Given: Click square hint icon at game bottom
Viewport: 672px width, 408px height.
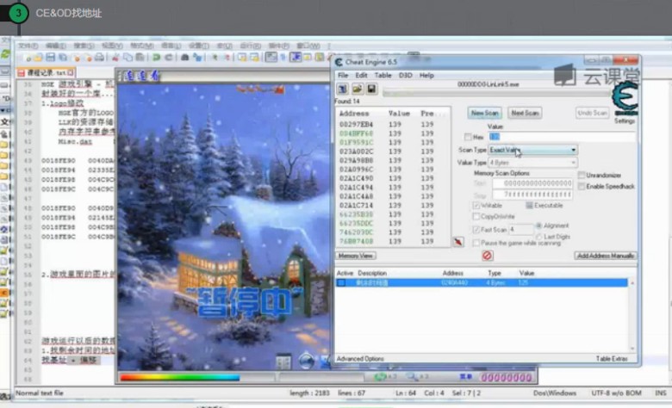Looking at the screenshot, I should click(283, 362).
